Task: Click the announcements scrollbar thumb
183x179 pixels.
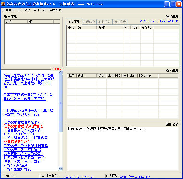Action: [x=60, y=103]
